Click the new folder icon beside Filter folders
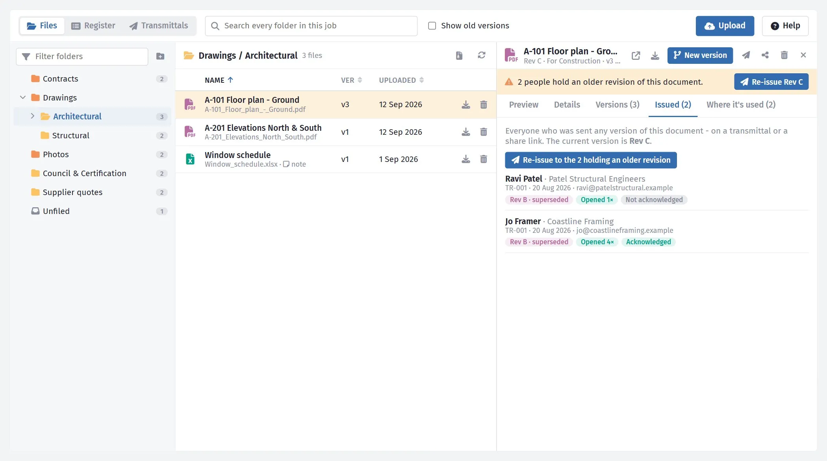827x461 pixels. pyautogui.click(x=160, y=56)
